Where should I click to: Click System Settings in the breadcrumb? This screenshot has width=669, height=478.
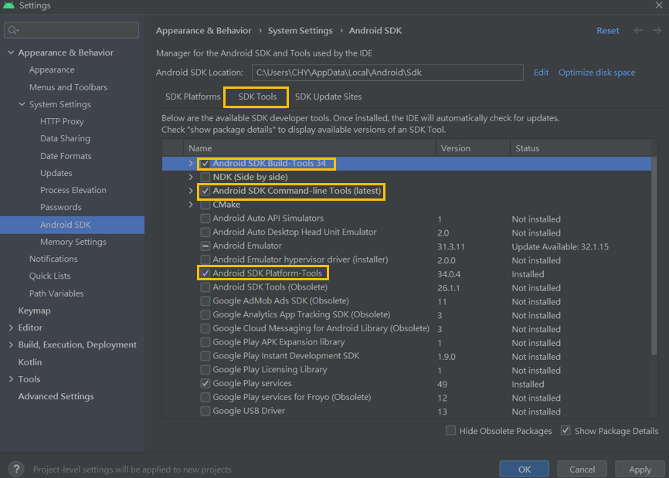300,31
